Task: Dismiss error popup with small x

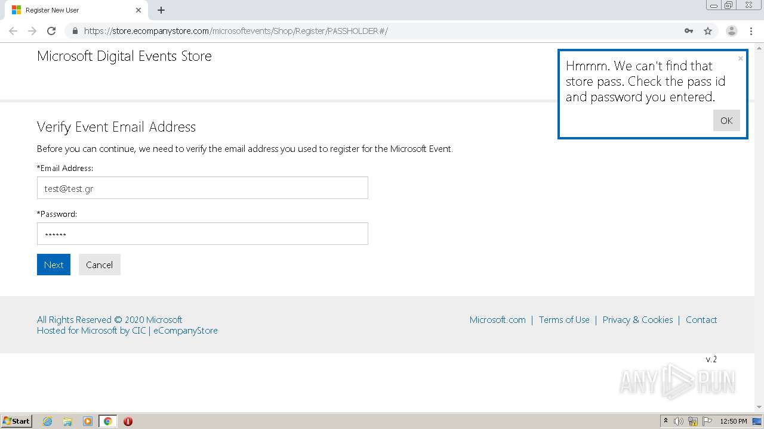Action: (741, 58)
